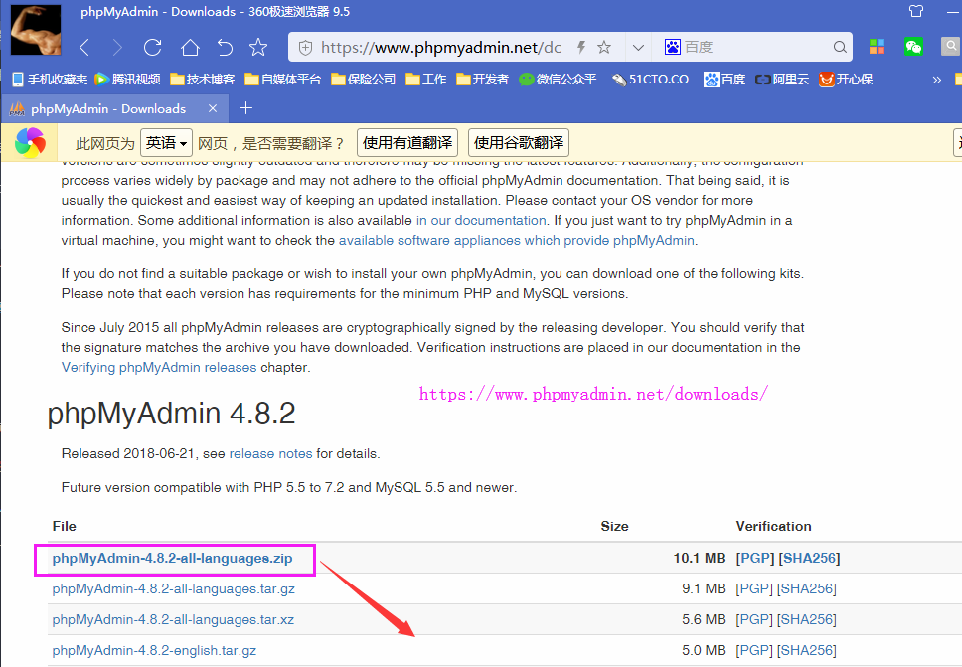Click the 10.1 MB size cell

click(700, 558)
